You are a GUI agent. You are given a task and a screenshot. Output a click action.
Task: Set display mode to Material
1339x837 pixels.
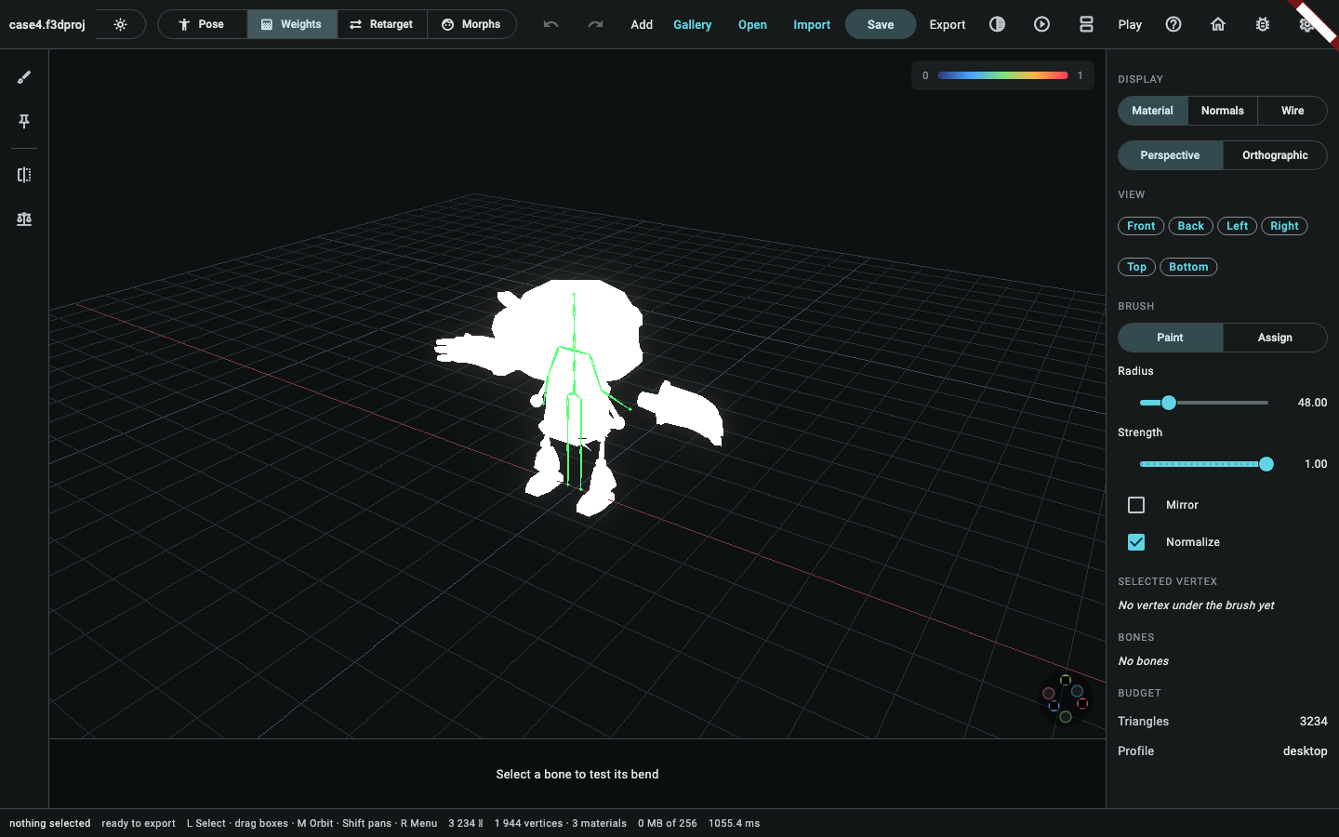1152,111
